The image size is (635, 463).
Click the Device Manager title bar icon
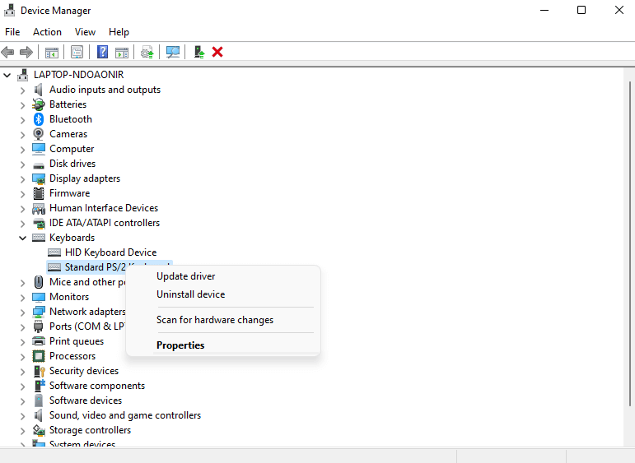(x=9, y=10)
